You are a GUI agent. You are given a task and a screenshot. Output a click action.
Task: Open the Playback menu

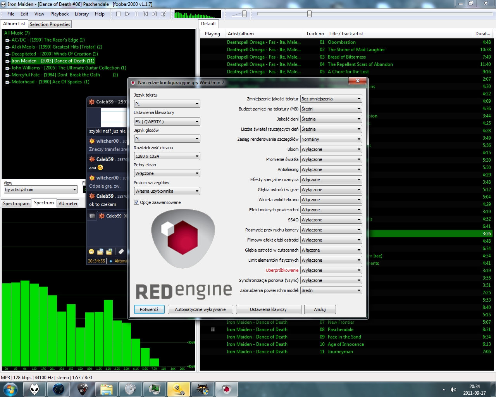click(59, 14)
